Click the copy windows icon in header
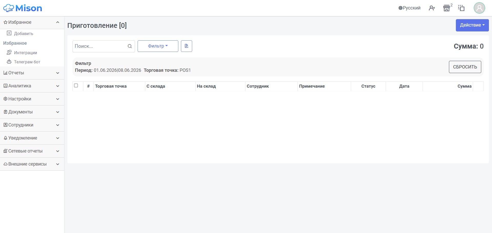 coord(462,8)
